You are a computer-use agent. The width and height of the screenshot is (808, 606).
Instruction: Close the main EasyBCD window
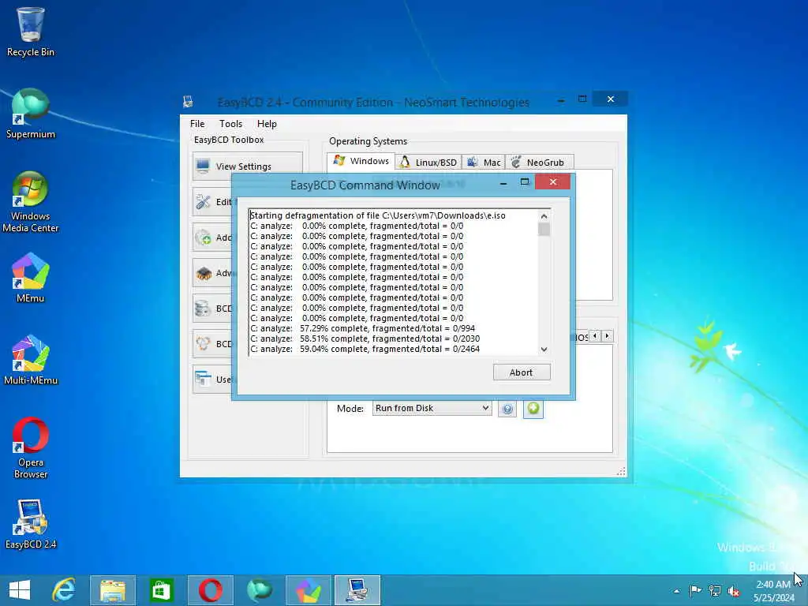coord(610,99)
